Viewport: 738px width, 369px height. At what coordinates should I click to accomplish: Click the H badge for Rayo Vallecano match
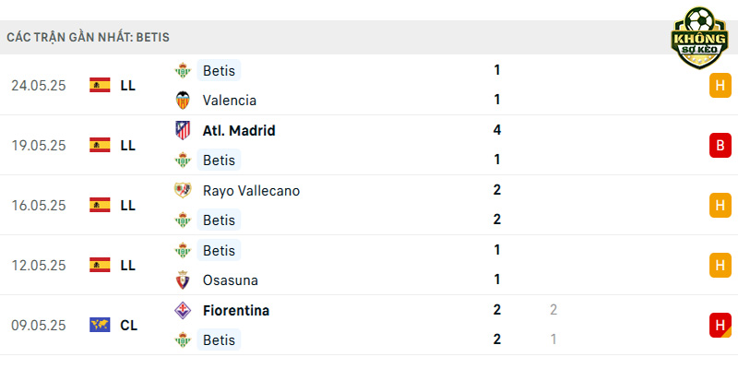pyautogui.click(x=720, y=205)
